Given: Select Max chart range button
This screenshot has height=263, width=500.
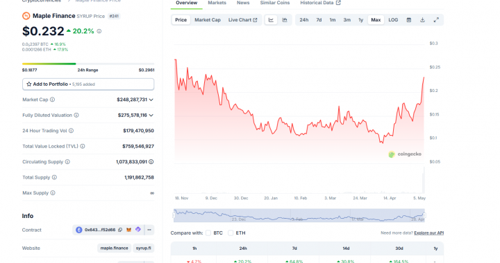Looking at the screenshot, I should point(376,19).
